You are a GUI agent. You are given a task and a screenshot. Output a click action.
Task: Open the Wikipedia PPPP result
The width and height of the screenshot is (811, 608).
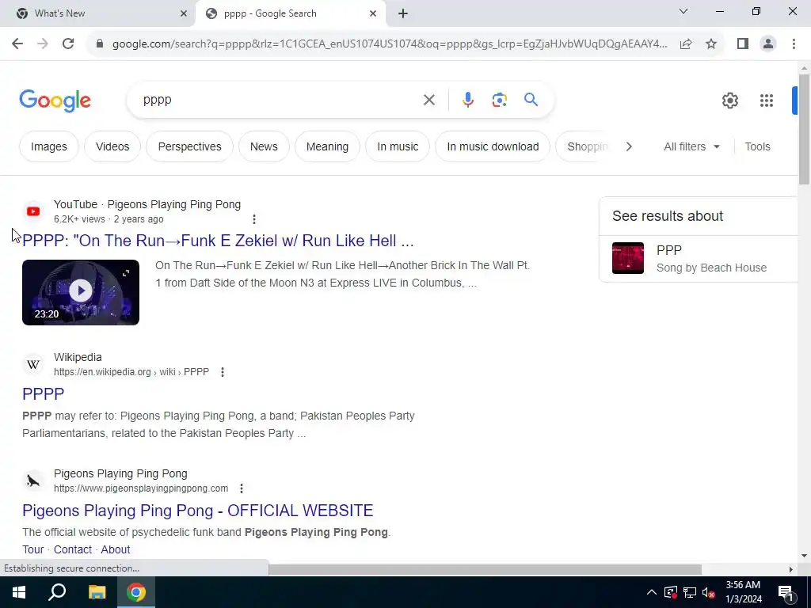click(43, 393)
